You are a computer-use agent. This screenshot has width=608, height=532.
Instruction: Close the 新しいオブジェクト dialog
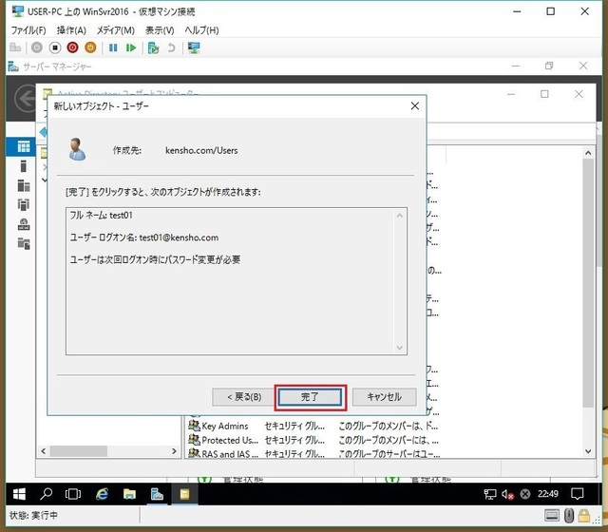tap(414, 106)
